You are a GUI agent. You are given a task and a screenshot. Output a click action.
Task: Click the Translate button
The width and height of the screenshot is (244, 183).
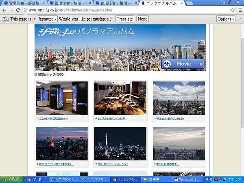coord(125,19)
